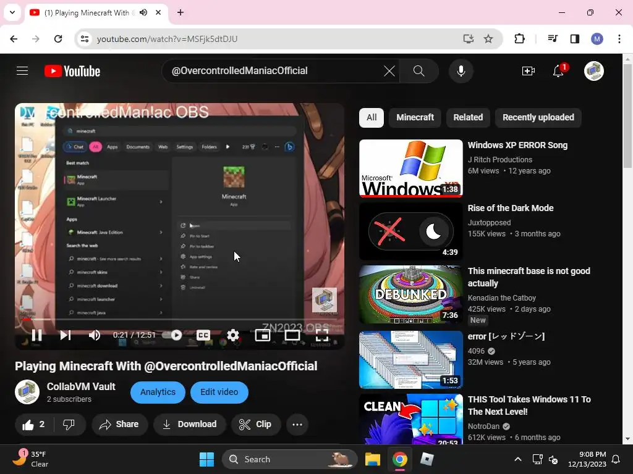Screen dimensions: 633x474
Task: Open File Explorer from the taskbar
Action: pyautogui.click(x=373, y=459)
